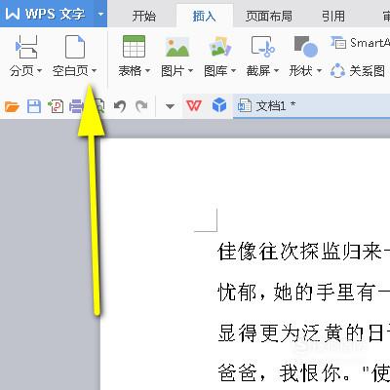The image size is (390, 390).
Task: Open the 页面布局 tab
Action: pos(269,16)
